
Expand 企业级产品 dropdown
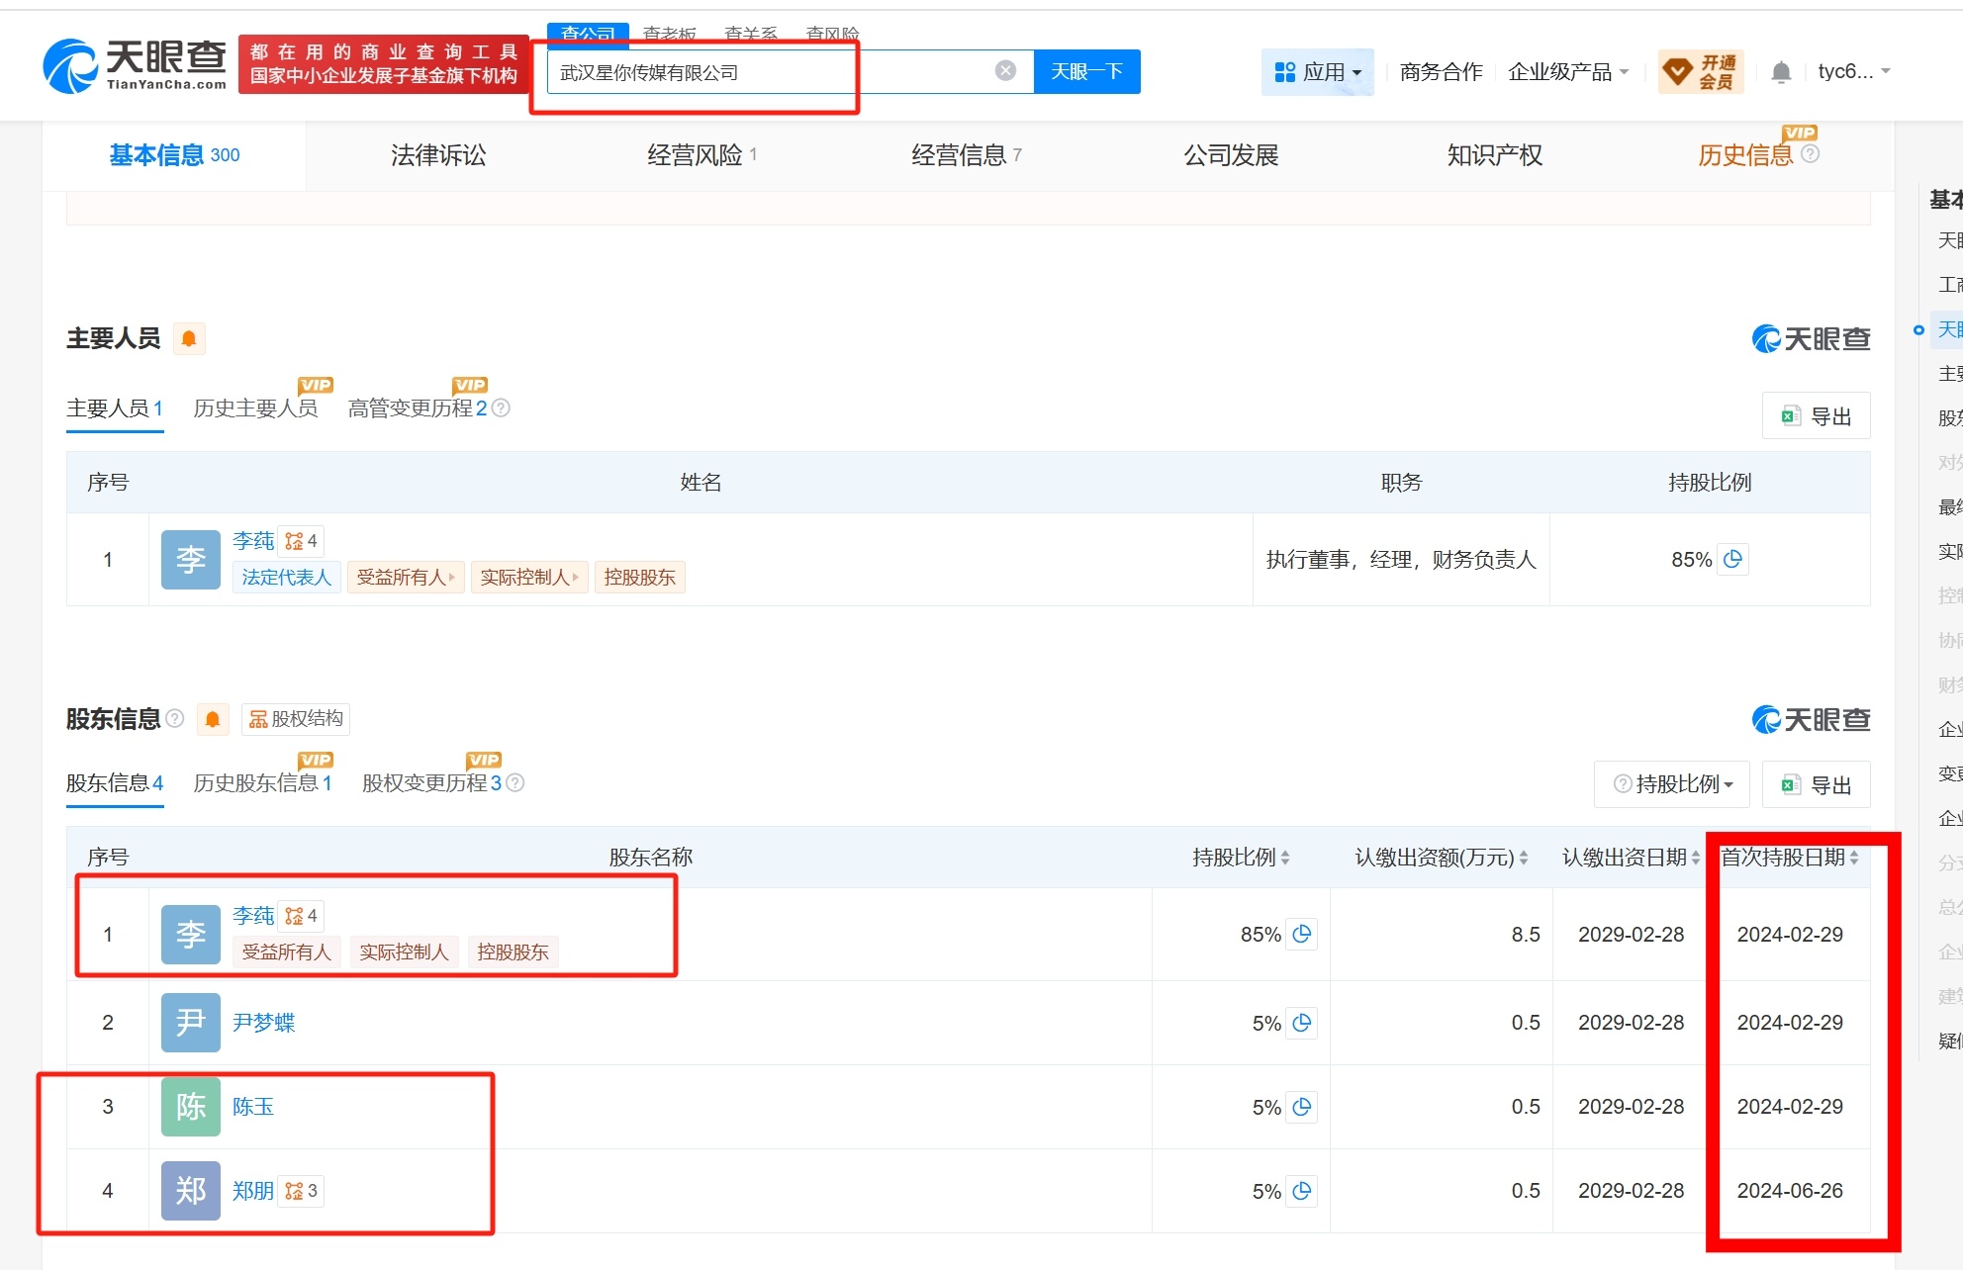click(1568, 72)
